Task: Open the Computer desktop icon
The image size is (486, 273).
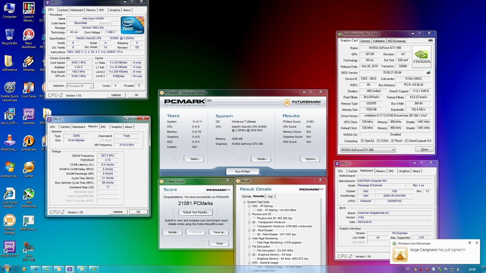Action: [9, 11]
